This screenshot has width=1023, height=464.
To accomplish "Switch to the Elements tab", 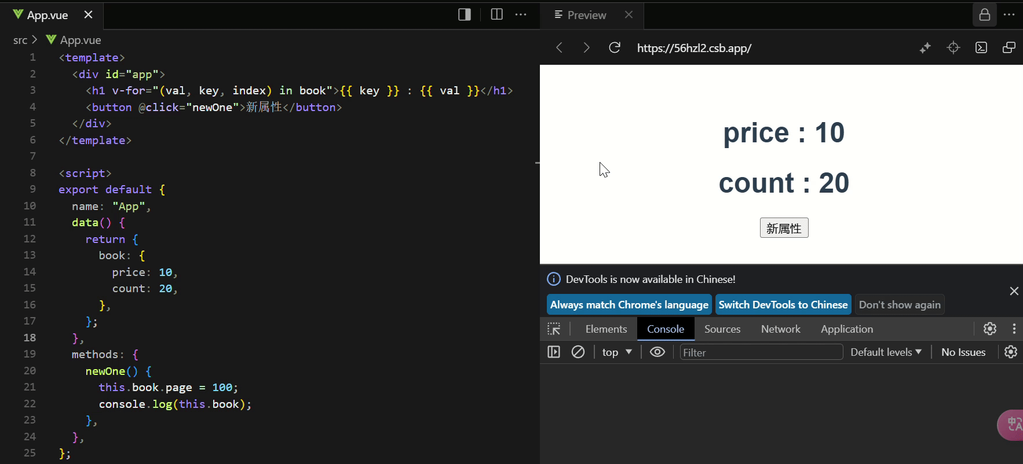I will 606,329.
